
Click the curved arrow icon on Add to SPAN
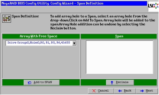pyautogui.click(x=29, y=83)
